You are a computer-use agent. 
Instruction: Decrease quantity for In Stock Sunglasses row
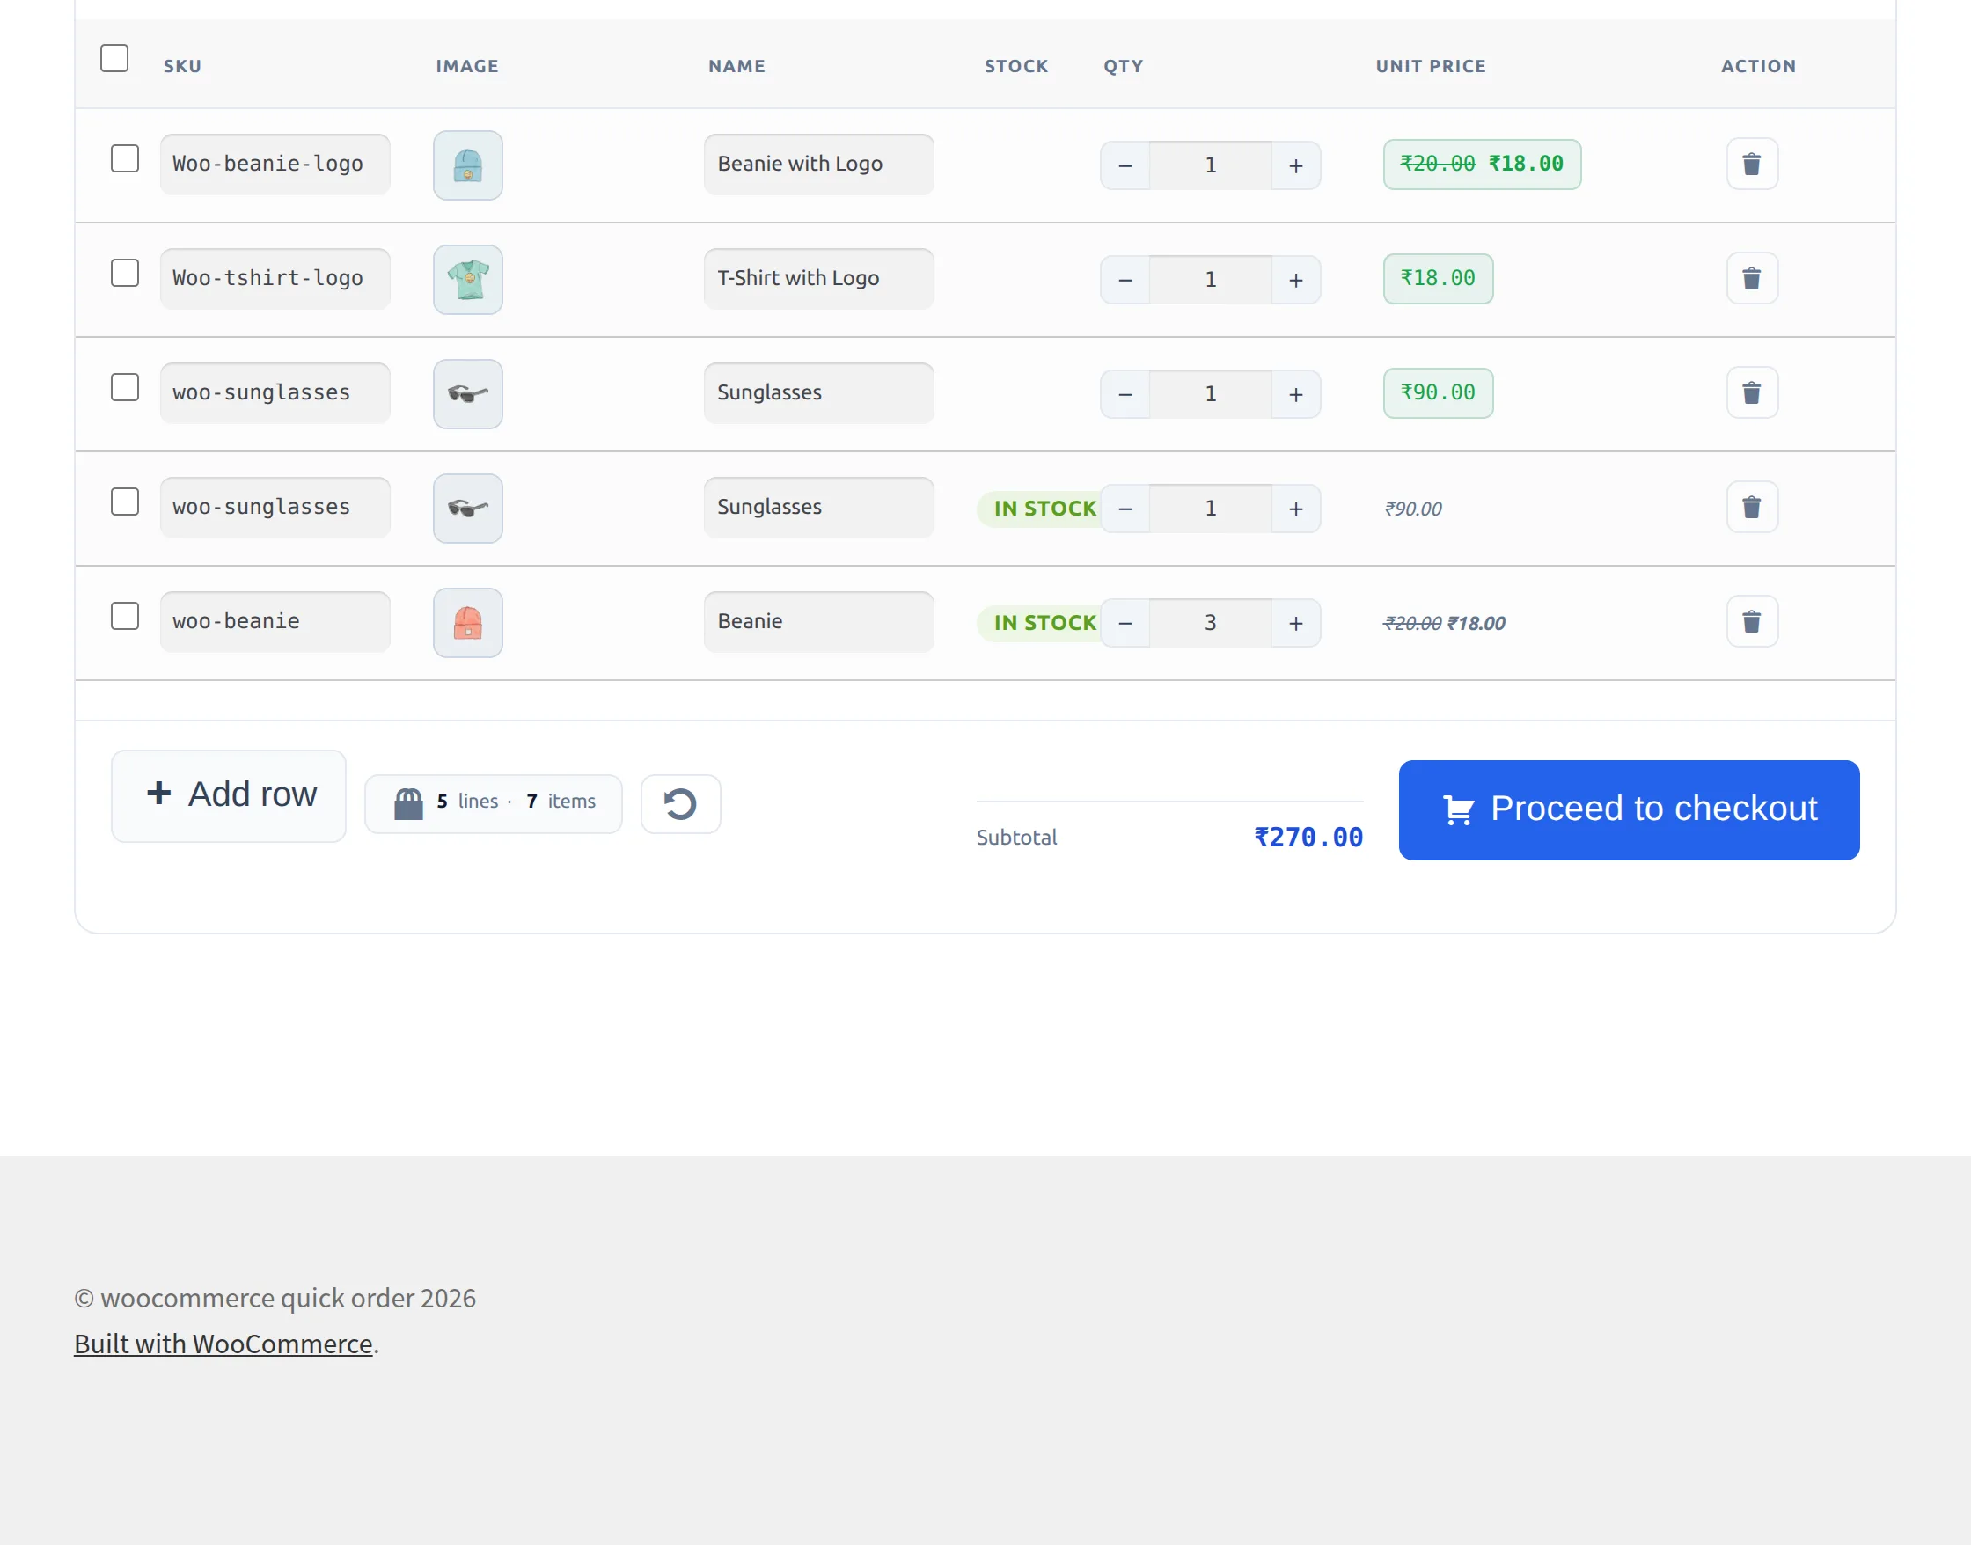coord(1125,509)
